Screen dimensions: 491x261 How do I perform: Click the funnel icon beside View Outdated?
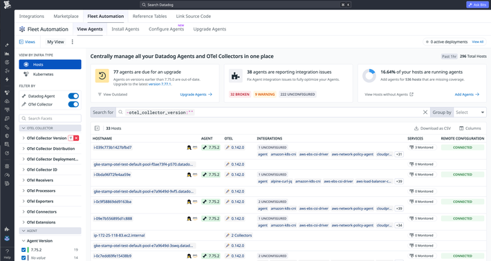[100, 95]
